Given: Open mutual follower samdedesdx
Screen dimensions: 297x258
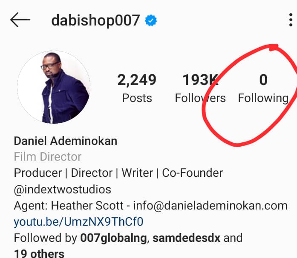Looking at the screenshot, I should 186,238.
